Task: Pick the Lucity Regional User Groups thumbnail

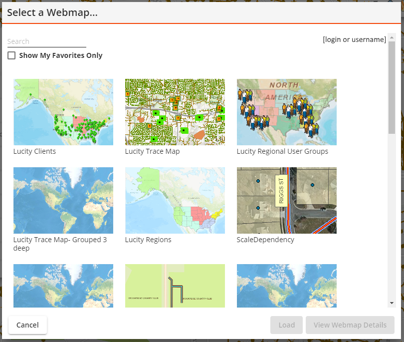Action: [287, 112]
